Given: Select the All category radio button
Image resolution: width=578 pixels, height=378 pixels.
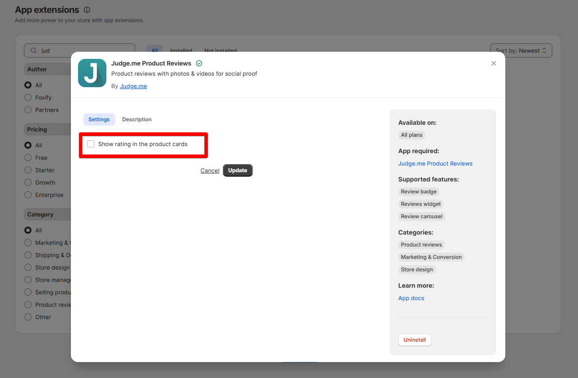Looking at the screenshot, I should [28, 230].
